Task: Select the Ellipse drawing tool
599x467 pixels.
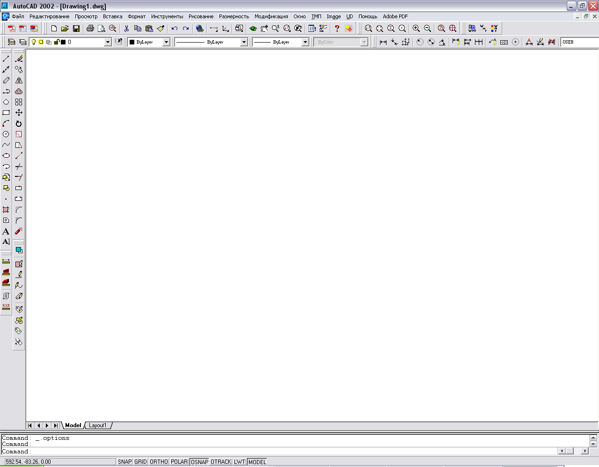Action: coord(6,156)
